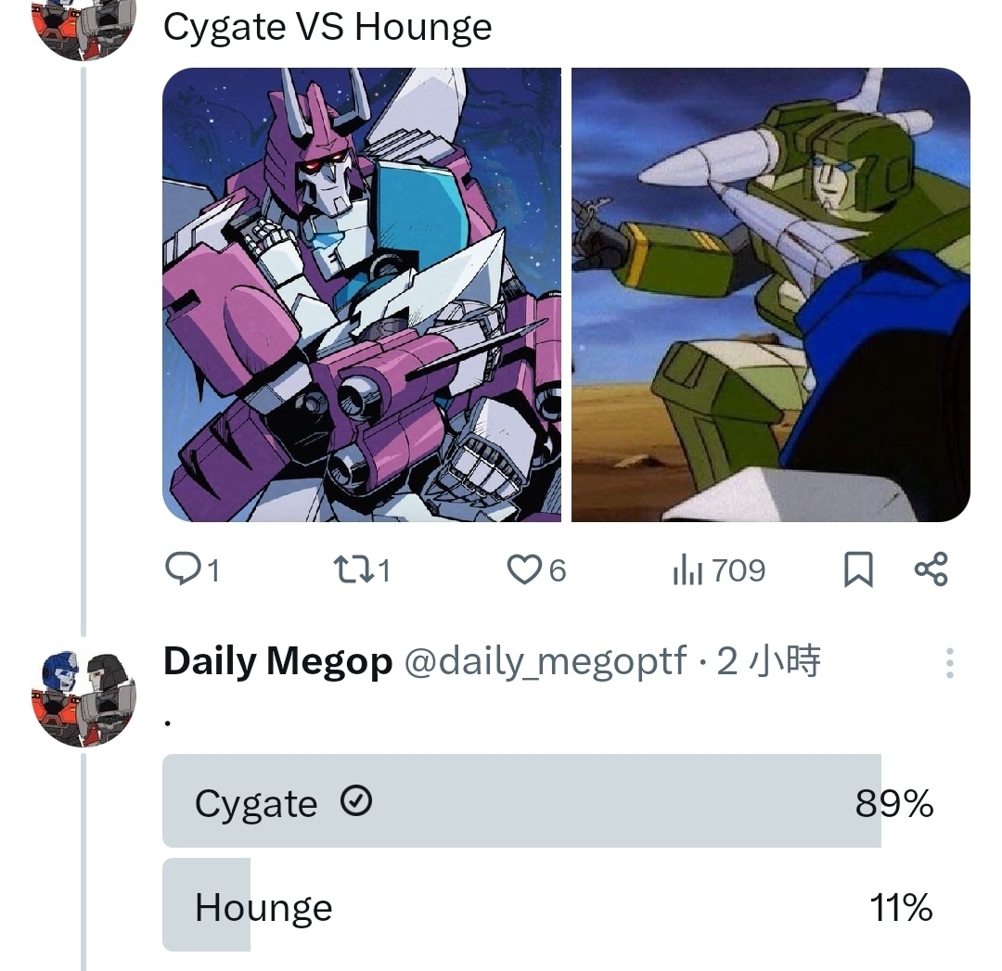Share the post using the share icon
This screenshot has height=971, width=1002.
tap(931, 569)
